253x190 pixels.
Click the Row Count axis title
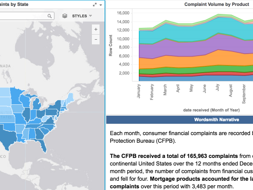(110, 46)
